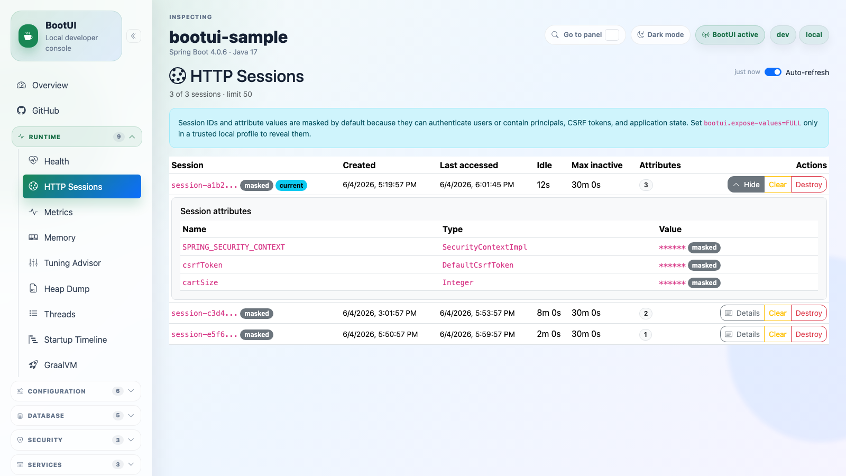Screen dimensions: 846x476
Task: Hide attributes of session-a1b2
Action: click(746, 185)
